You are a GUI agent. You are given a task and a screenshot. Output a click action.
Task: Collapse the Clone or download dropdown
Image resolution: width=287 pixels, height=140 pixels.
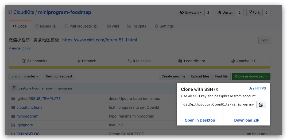(x=251, y=76)
